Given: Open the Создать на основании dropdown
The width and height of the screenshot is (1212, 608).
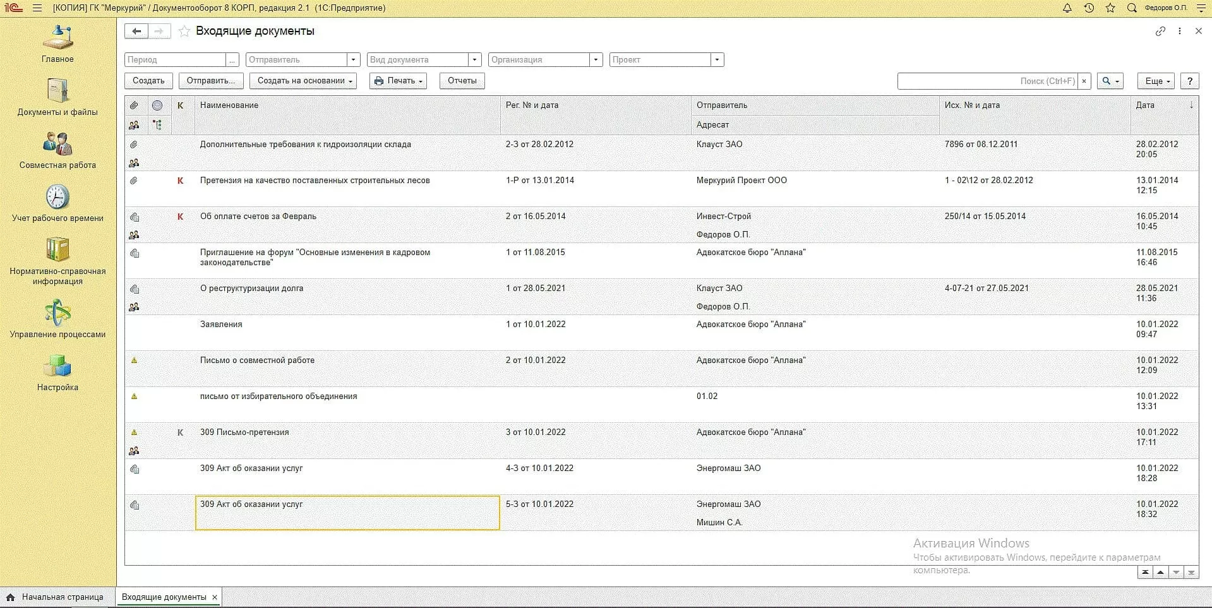Looking at the screenshot, I should (x=304, y=81).
